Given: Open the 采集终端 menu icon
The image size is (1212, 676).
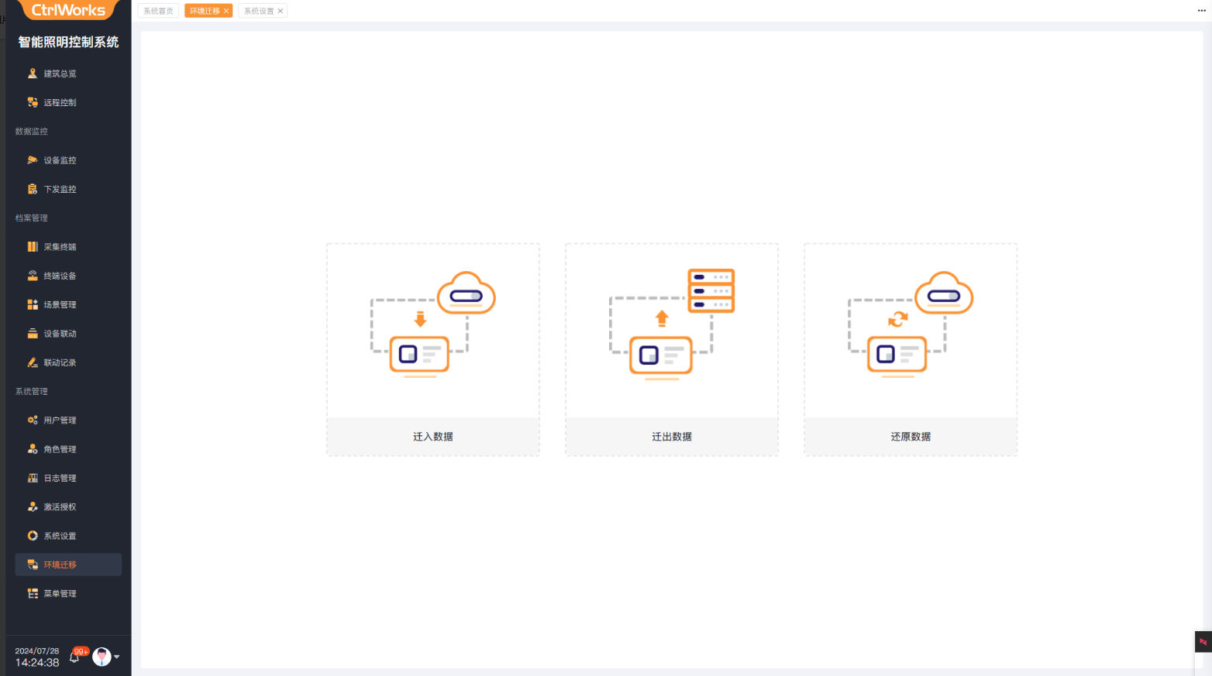Looking at the screenshot, I should (33, 247).
